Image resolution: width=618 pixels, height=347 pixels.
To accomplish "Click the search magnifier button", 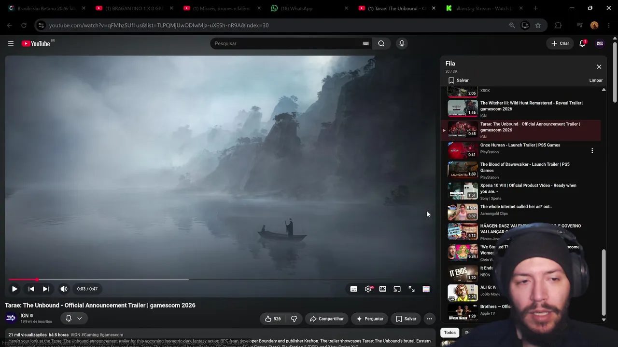I will (x=381, y=43).
